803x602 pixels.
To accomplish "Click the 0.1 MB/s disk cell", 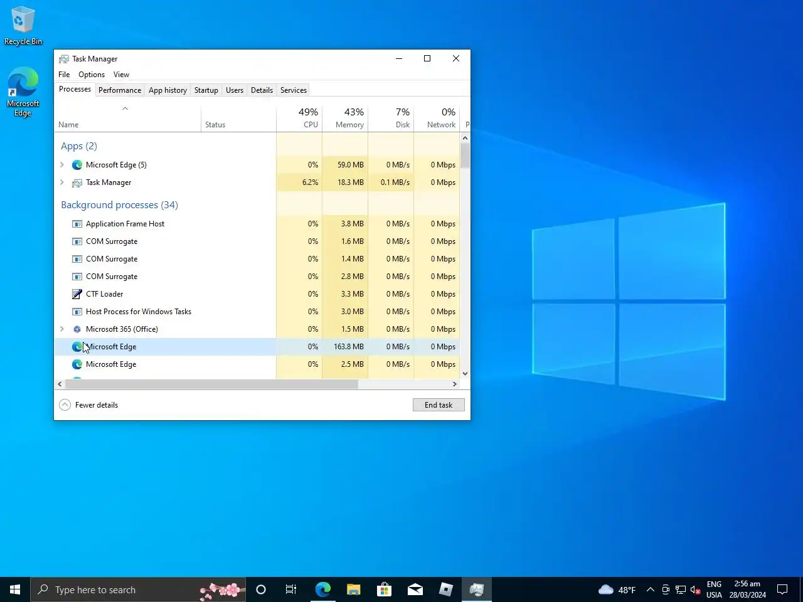I will [391, 182].
